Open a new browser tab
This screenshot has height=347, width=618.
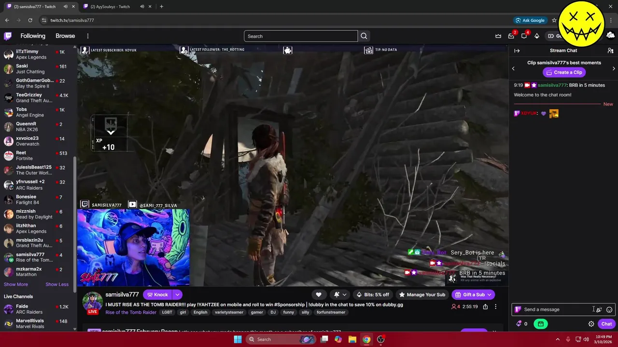pyautogui.click(x=161, y=7)
